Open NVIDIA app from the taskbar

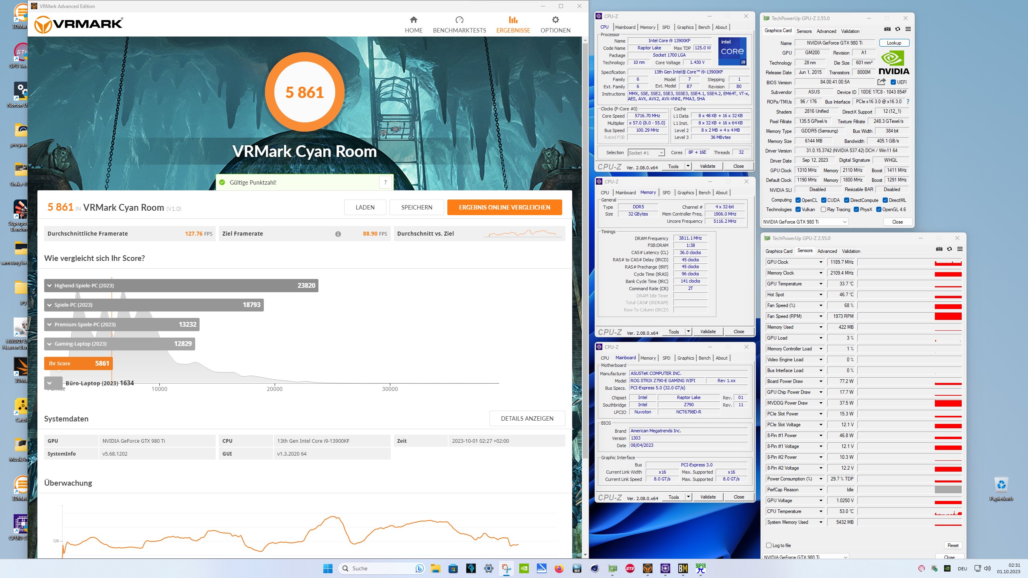(x=524, y=568)
